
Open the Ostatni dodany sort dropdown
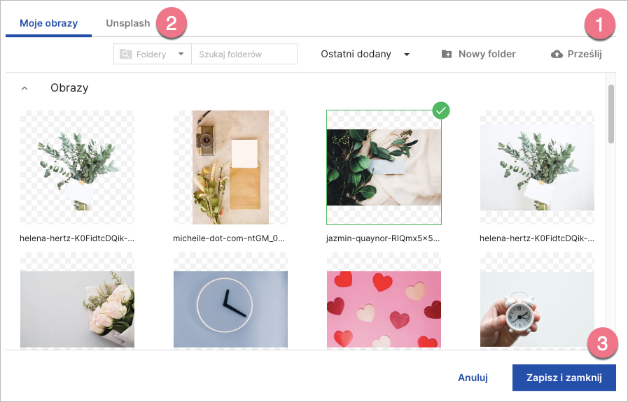[365, 54]
